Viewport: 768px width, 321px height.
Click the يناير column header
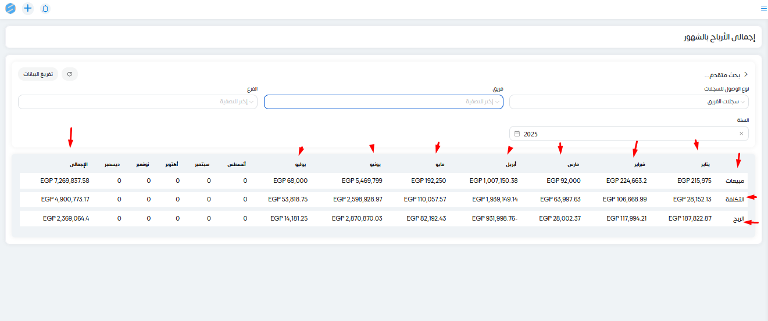704,165
